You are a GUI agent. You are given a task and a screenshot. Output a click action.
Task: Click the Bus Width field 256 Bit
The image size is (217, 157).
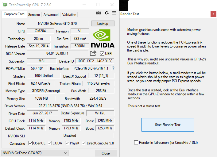pos(101,91)
